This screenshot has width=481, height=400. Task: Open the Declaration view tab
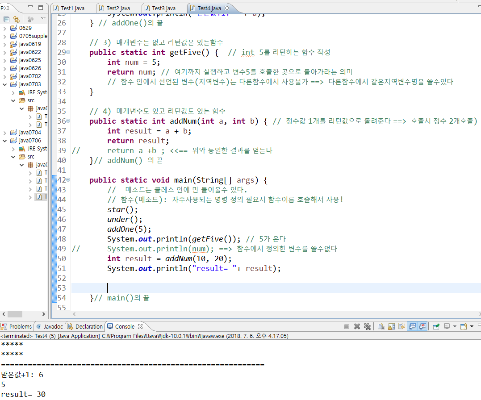[x=85, y=326]
